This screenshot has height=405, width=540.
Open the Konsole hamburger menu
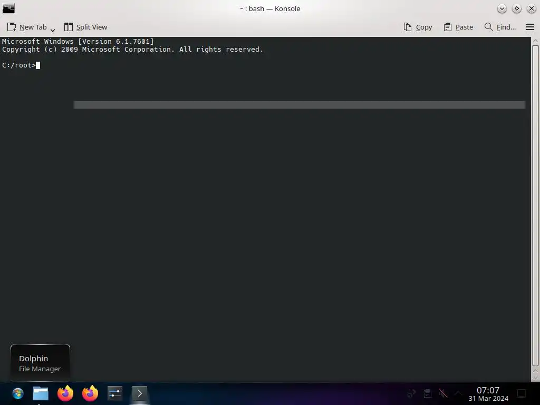[x=530, y=27]
